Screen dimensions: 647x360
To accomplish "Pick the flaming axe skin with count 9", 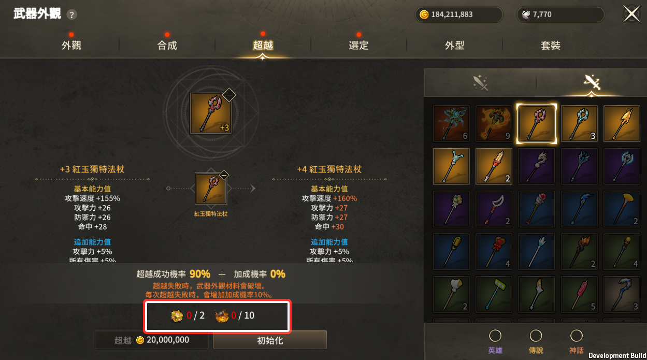I will [494, 124].
